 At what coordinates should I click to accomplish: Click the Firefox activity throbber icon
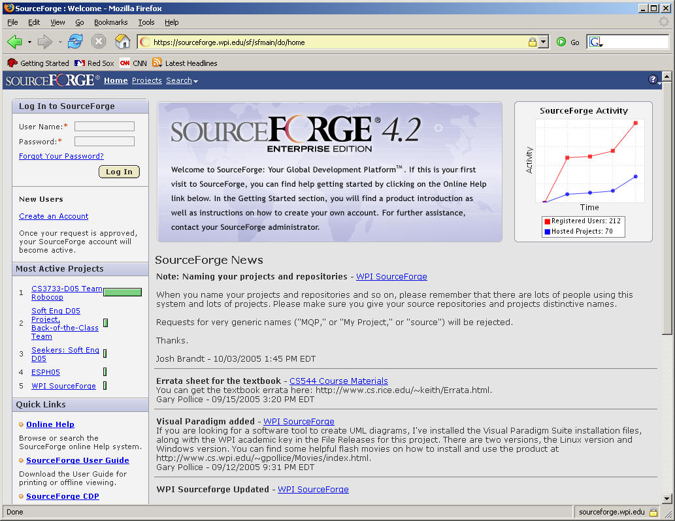click(665, 22)
